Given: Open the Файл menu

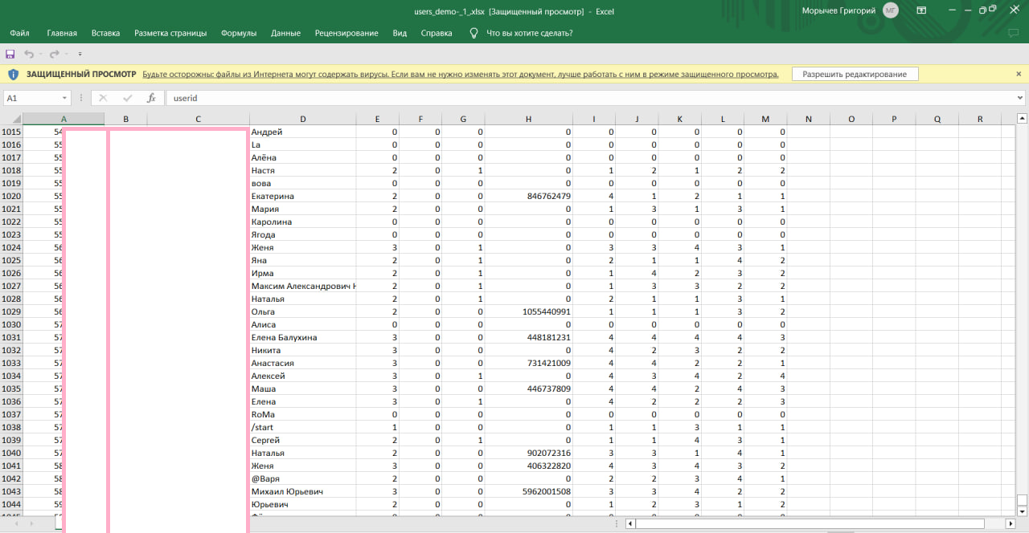Looking at the screenshot, I should 20,33.
